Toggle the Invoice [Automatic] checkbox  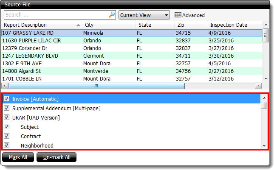(x=6, y=99)
